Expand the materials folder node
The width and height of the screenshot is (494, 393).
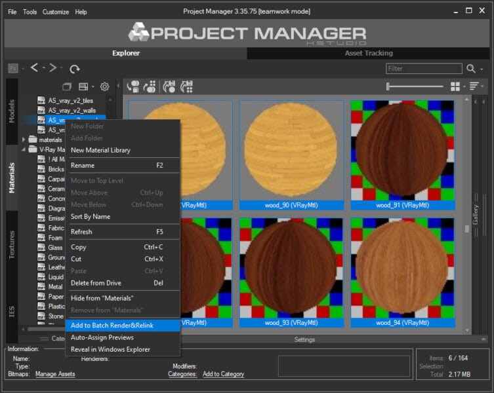tap(24, 139)
